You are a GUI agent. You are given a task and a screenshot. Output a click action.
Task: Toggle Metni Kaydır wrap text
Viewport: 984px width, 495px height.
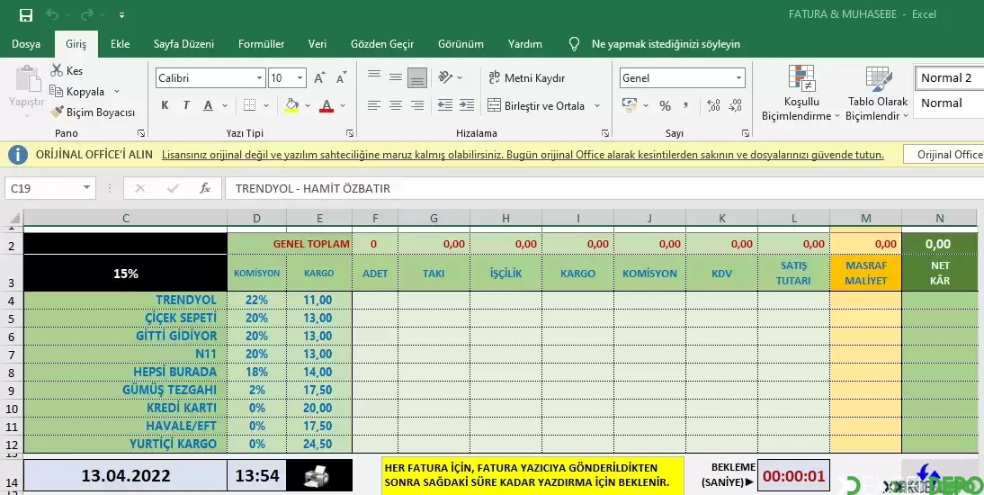tap(526, 78)
